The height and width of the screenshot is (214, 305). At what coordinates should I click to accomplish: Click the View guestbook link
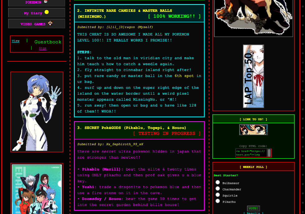tap(16, 41)
